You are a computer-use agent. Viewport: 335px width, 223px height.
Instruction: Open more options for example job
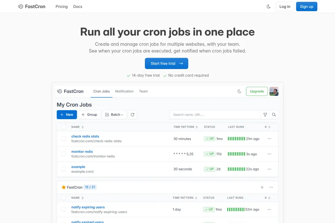point(269,169)
